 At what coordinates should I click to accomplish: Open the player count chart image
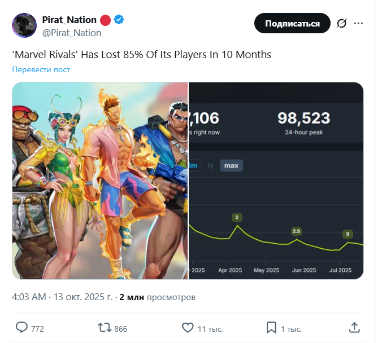pos(276,181)
